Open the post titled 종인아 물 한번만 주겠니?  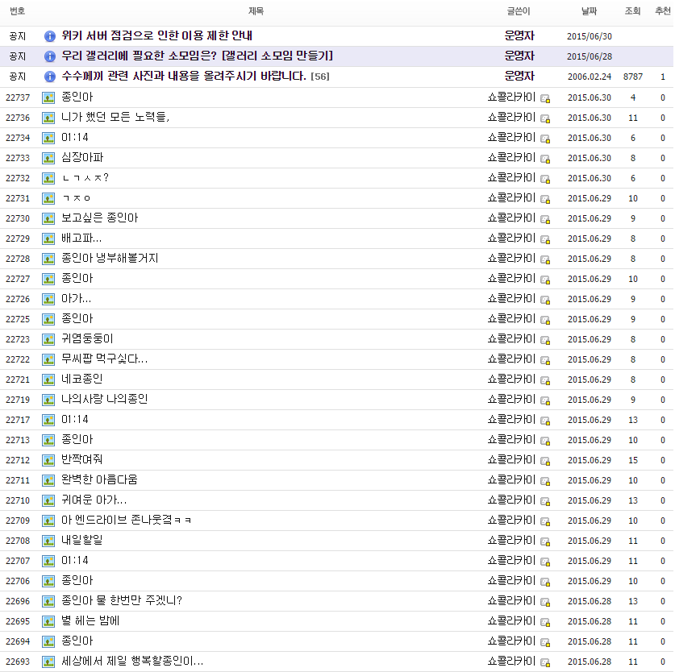[x=122, y=600]
